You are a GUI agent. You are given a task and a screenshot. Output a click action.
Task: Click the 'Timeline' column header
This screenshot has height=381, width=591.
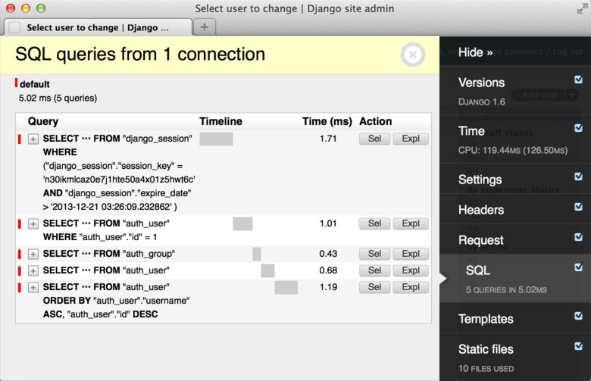tap(221, 121)
